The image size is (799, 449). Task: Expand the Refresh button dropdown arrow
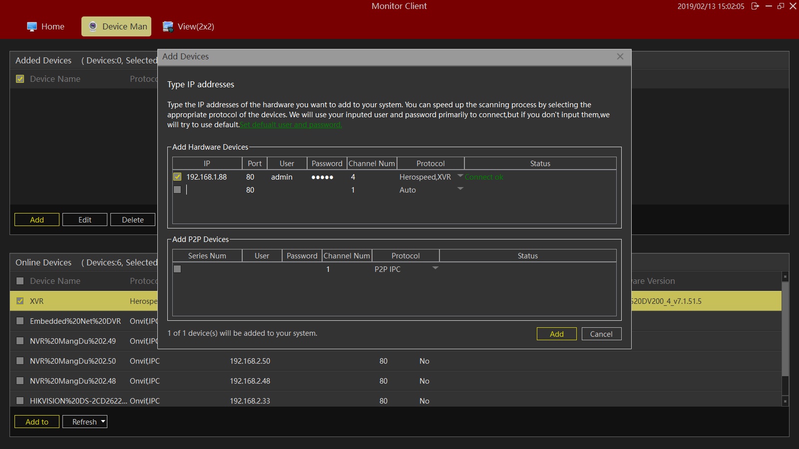pyautogui.click(x=103, y=422)
